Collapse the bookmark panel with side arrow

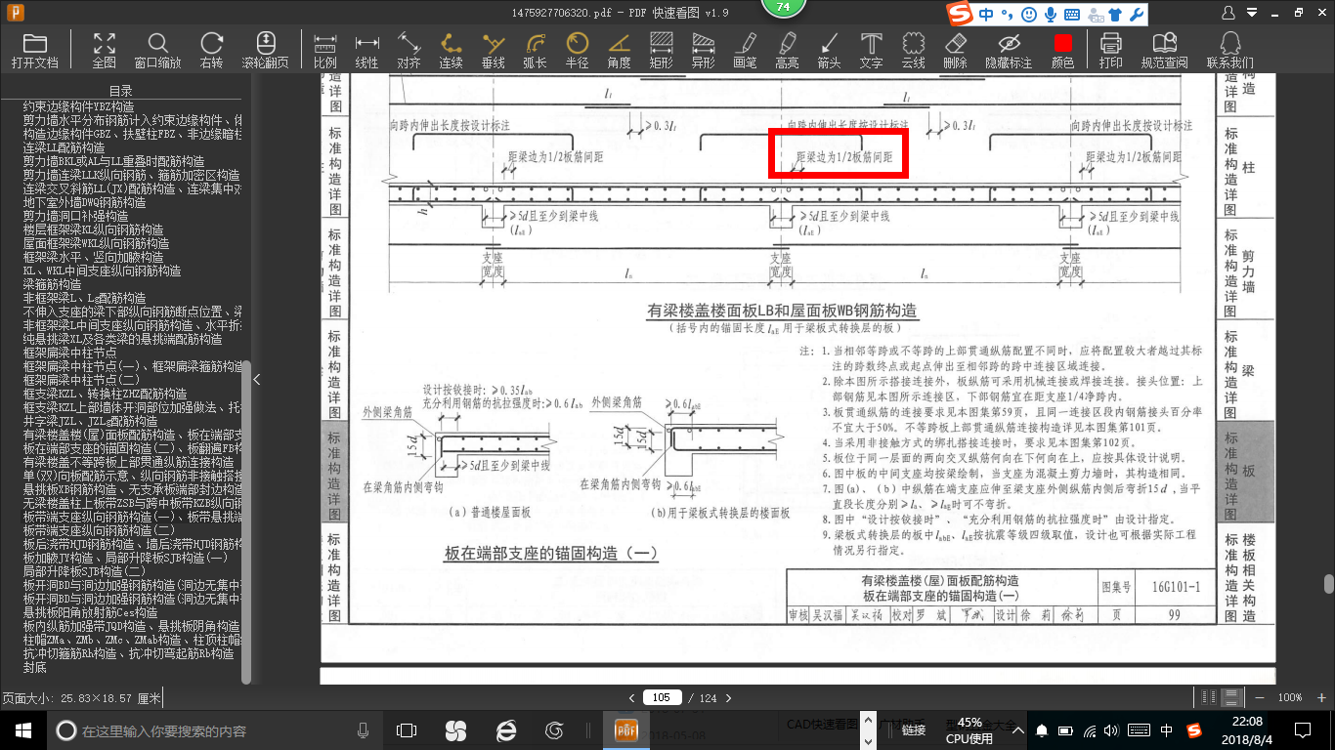257,379
